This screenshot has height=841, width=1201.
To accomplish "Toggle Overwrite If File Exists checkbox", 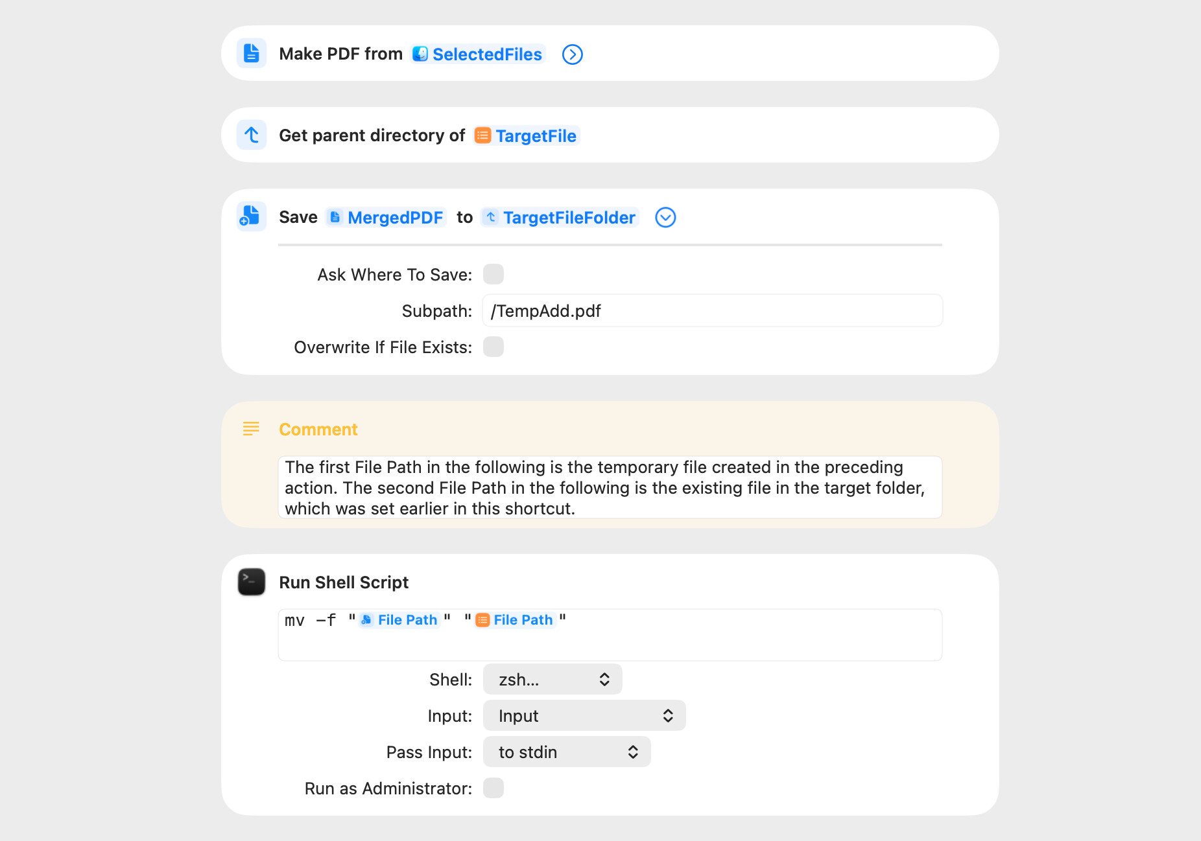I will [x=493, y=347].
